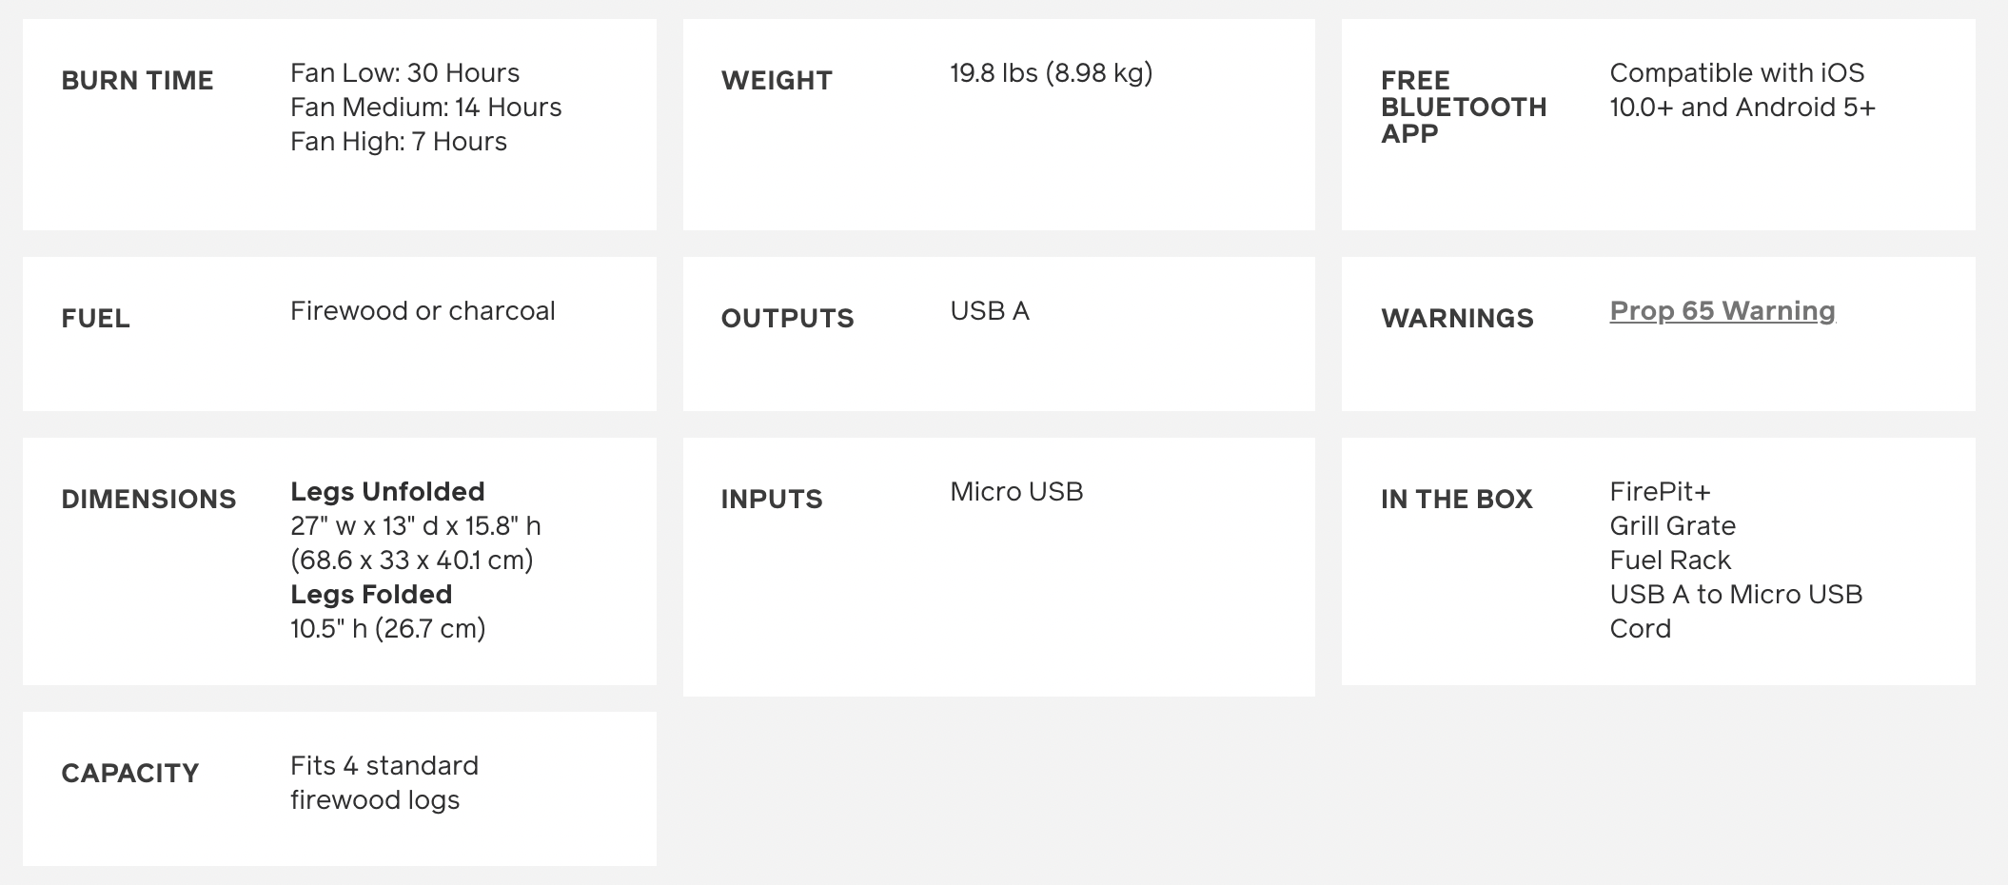Click the WARNINGS heading
The width and height of the screenshot is (2008, 885).
[x=1456, y=319]
